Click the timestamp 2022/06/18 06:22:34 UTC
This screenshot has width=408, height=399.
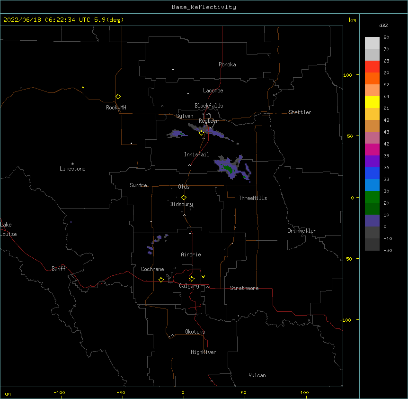[47, 20]
